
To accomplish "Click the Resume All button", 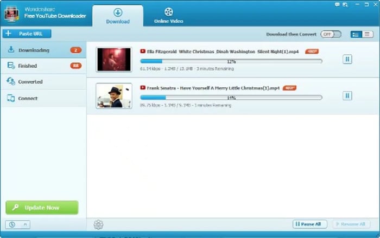I will tap(351, 224).
